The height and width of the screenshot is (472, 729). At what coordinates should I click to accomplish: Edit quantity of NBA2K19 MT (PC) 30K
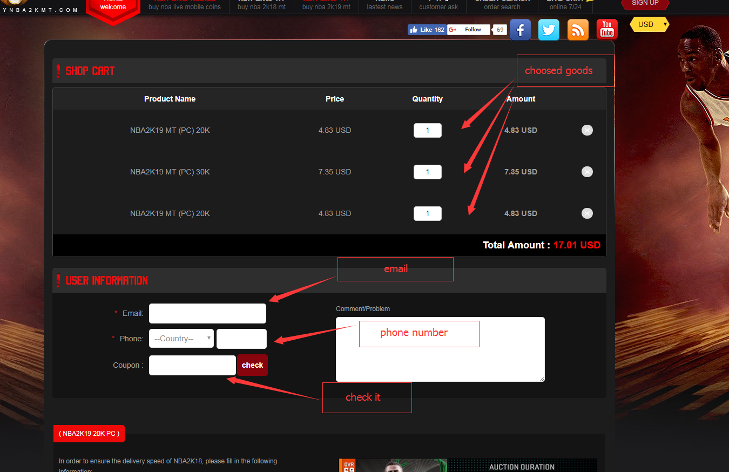[428, 172]
